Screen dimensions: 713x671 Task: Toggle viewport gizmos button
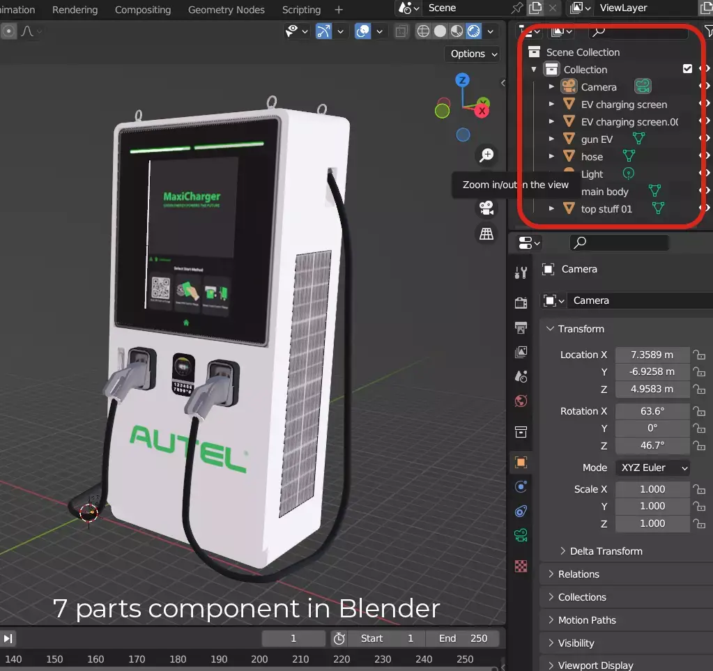(324, 31)
